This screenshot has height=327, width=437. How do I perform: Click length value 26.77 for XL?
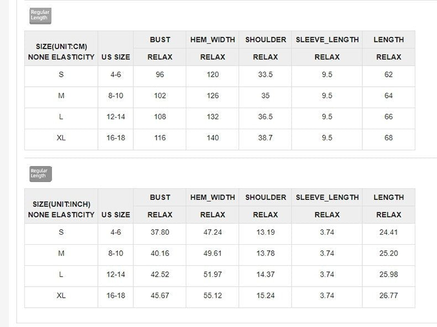[x=388, y=296]
